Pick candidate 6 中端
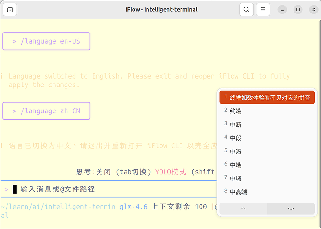This screenshot has width=321, height=229. pyautogui.click(x=235, y=165)
